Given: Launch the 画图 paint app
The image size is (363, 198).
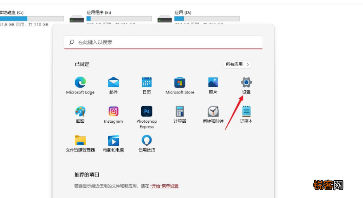Looking at the screenshot, I should pos(81,114).
